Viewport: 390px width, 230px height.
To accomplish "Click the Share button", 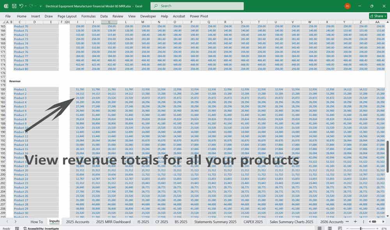I will click(378, 16).
